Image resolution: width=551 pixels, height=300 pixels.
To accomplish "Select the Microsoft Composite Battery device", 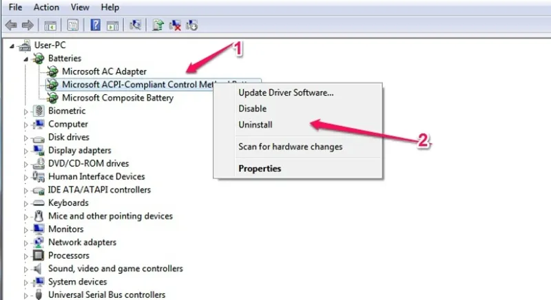I will (117, 98).
